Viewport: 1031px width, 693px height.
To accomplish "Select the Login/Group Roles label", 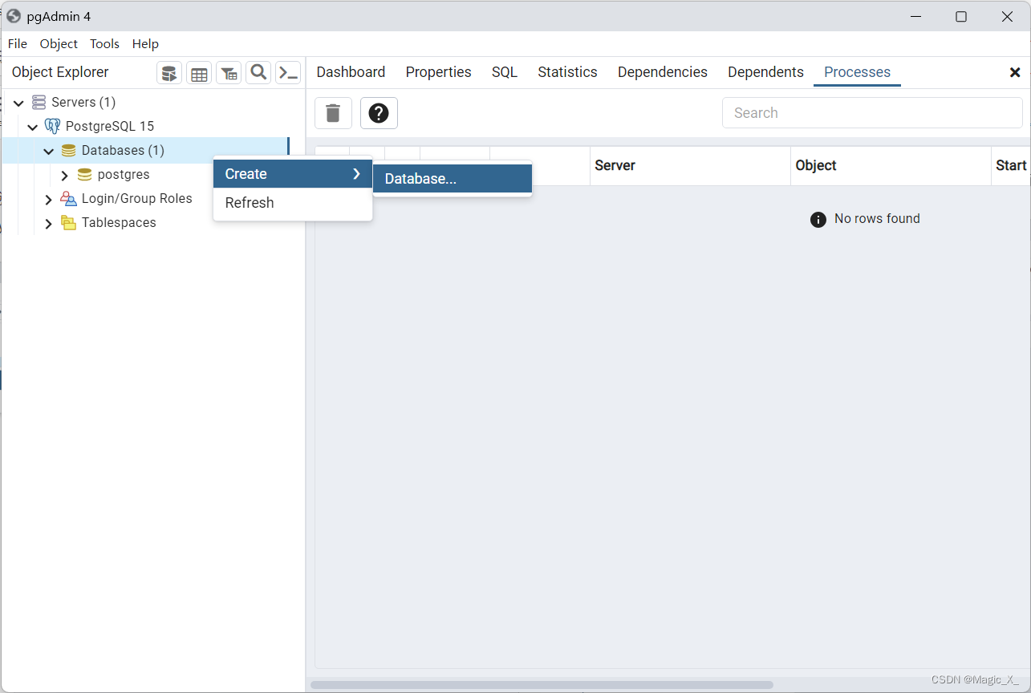I will point(137,199).
